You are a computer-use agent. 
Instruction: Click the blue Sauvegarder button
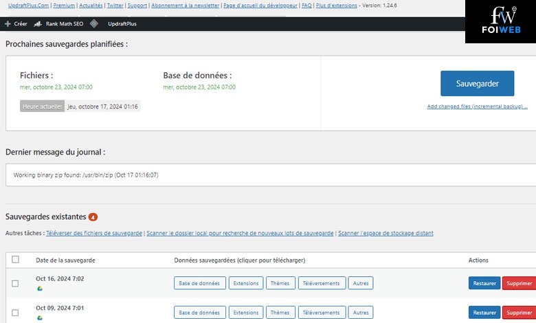pos(477,83)
